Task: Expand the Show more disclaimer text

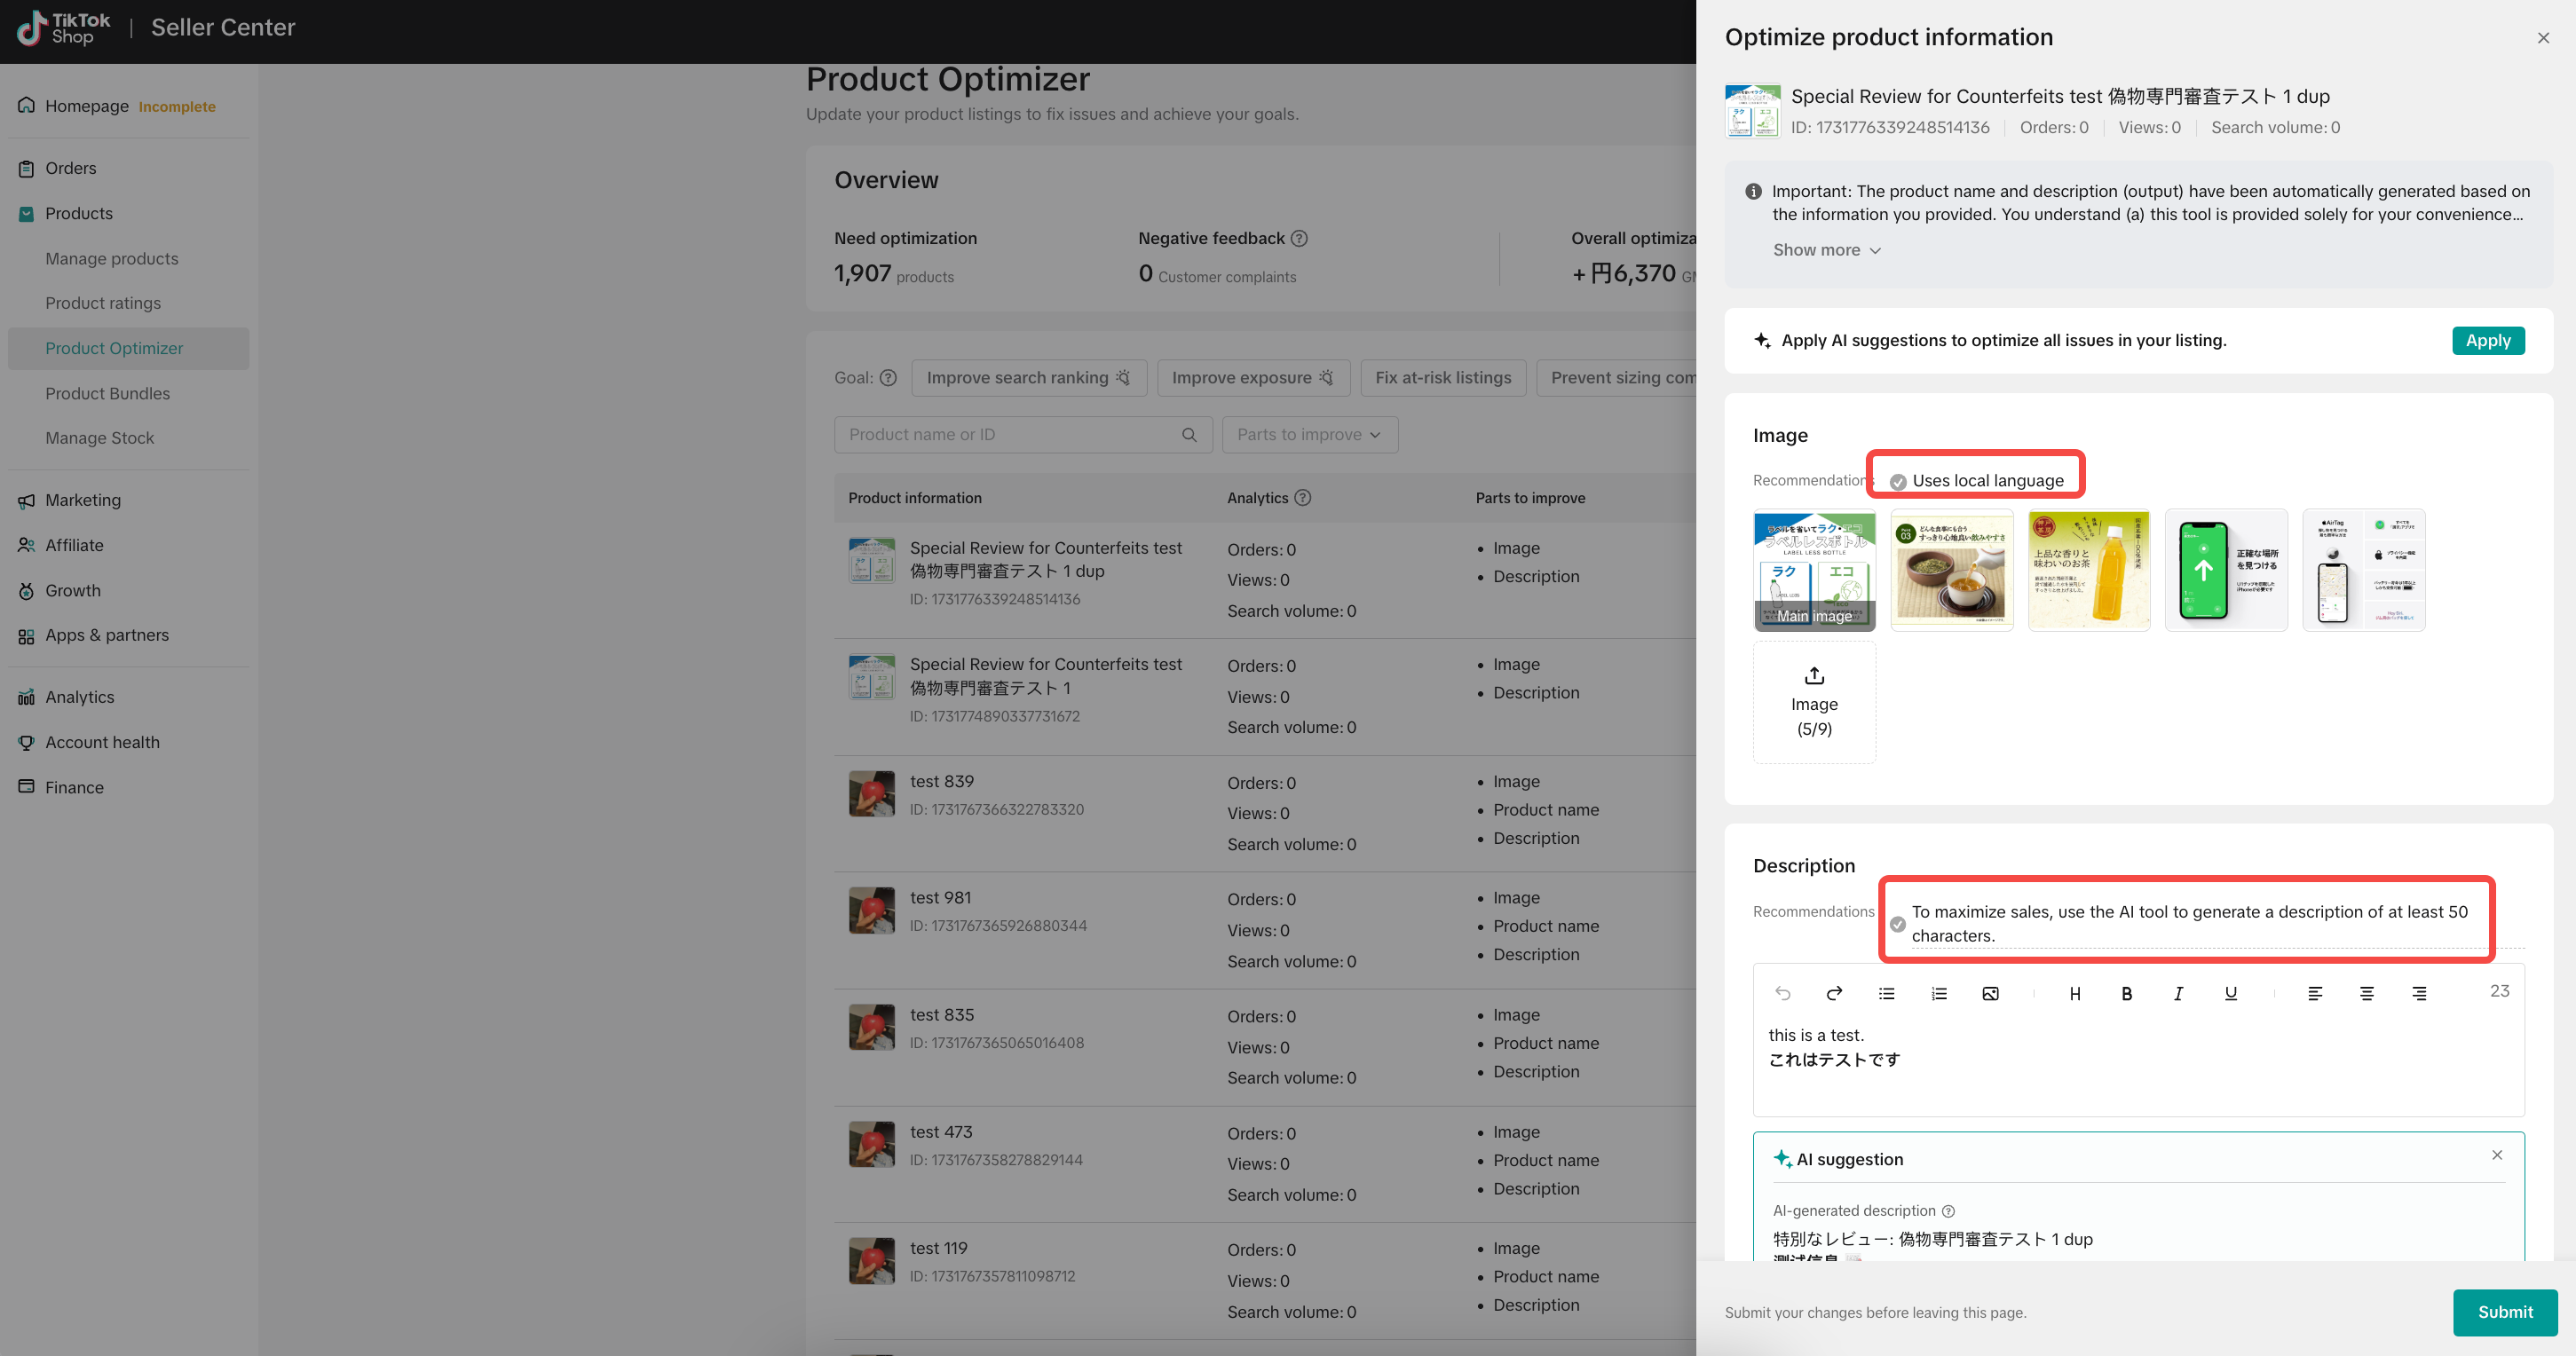Action: [x=1827, y=250]
